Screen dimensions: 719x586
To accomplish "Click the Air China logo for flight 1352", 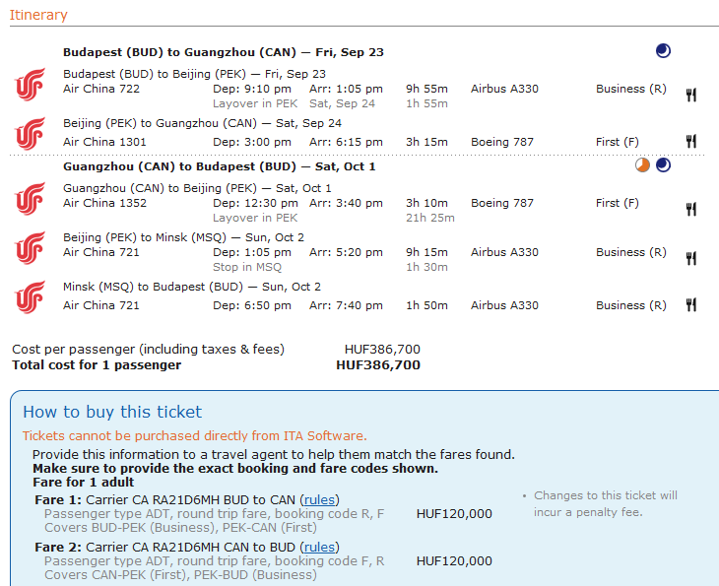I will pos(31,198).
